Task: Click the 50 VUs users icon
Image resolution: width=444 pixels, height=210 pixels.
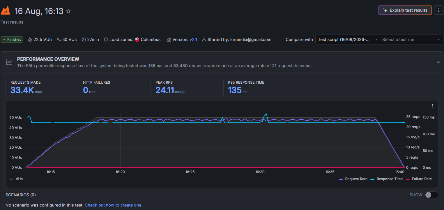Action: pyautogui.click(x=59, y=40)
